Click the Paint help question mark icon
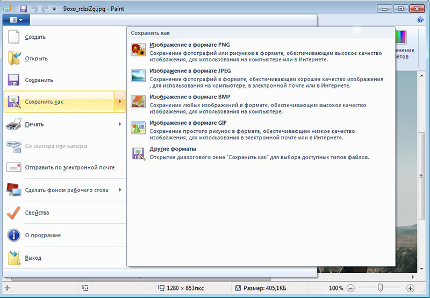The width and height of the screenshot is (430, 298). (420, 20)
